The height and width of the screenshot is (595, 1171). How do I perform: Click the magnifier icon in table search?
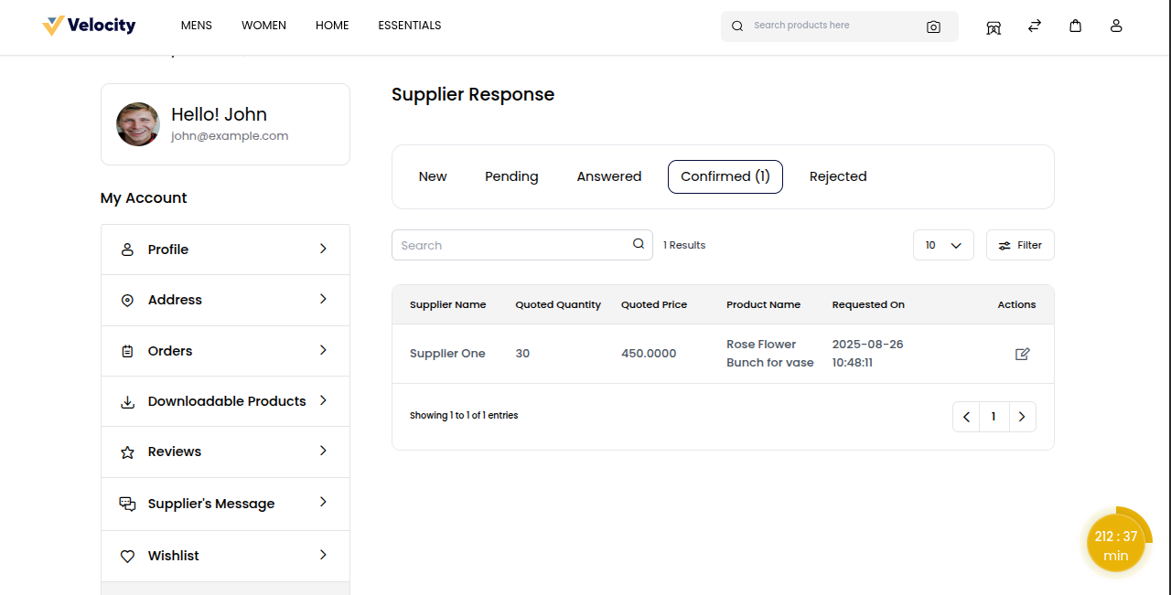click(x=639, y=244)
